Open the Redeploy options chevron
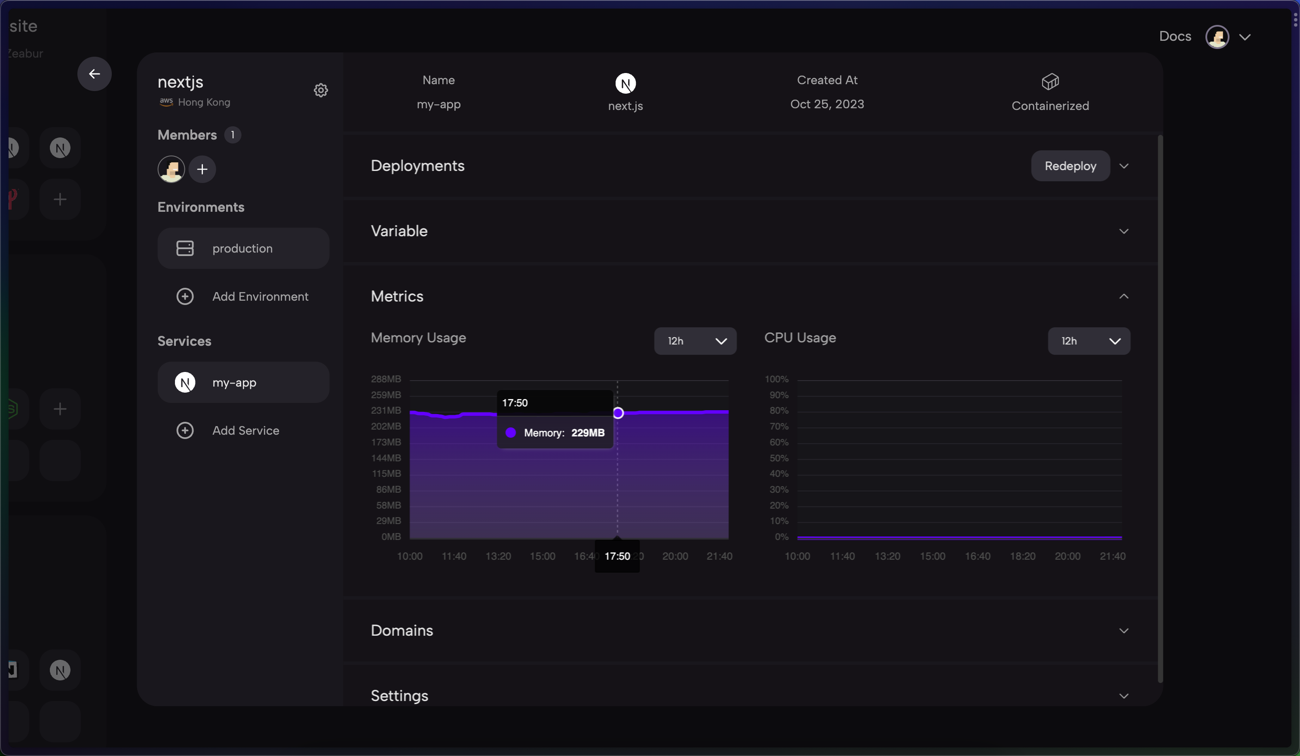1300x756 pixels. pos(1124,166)
